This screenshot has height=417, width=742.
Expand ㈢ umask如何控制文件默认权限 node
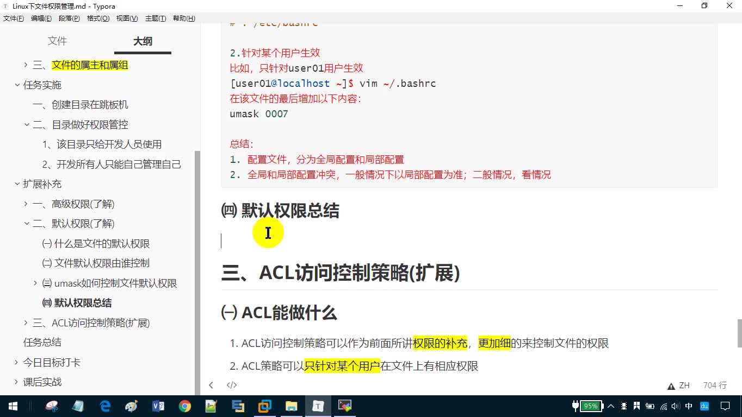click(35, 283)
